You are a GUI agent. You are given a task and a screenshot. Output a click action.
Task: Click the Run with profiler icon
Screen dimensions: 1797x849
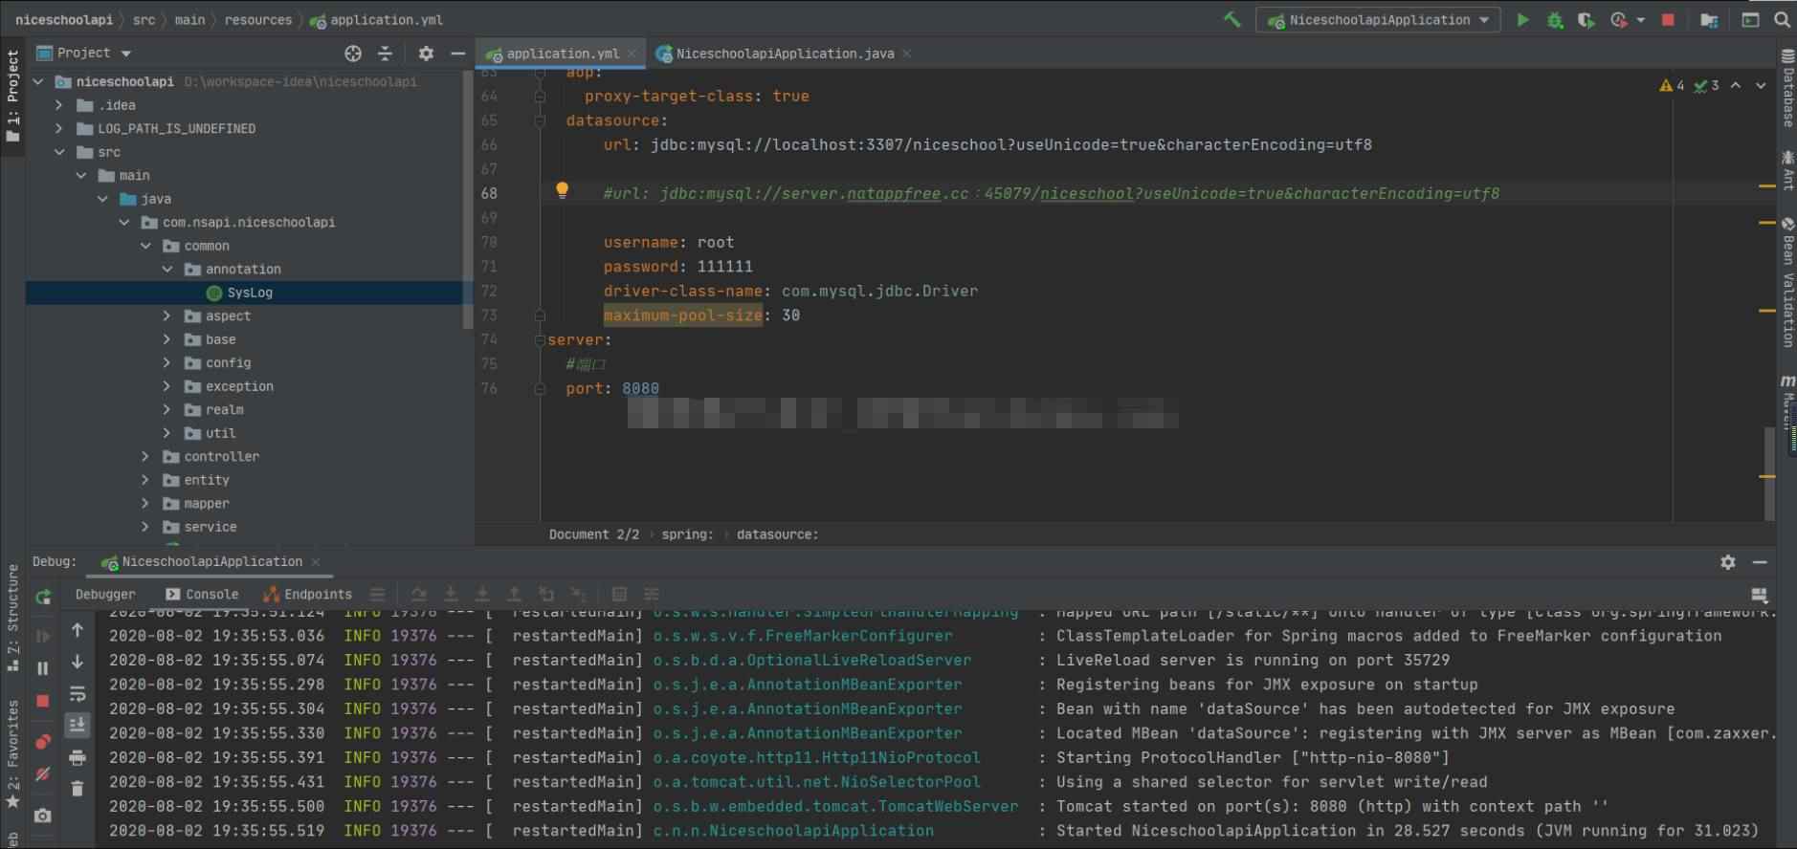point(1619,19)
